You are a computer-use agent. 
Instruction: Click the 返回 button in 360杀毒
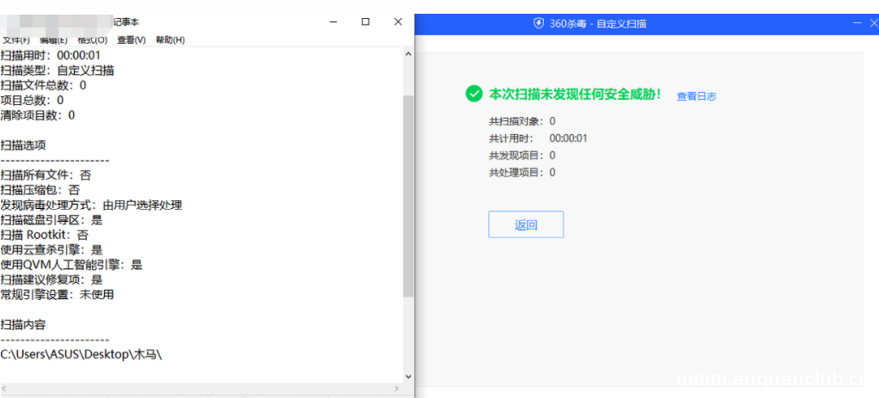click(x=526, y=224)
